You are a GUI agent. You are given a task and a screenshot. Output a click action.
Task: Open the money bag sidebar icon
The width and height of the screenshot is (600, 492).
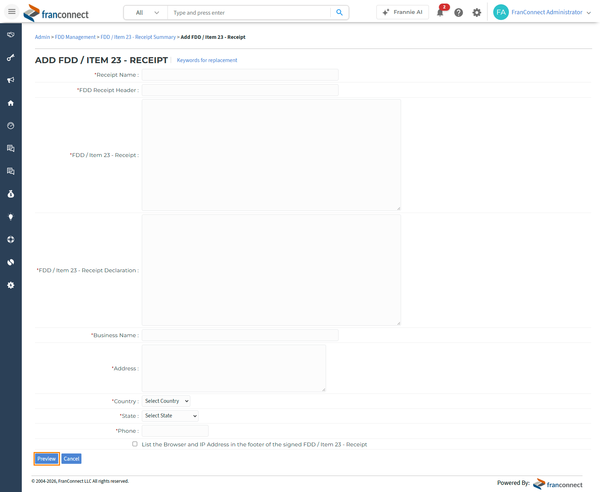pos(11,194)
